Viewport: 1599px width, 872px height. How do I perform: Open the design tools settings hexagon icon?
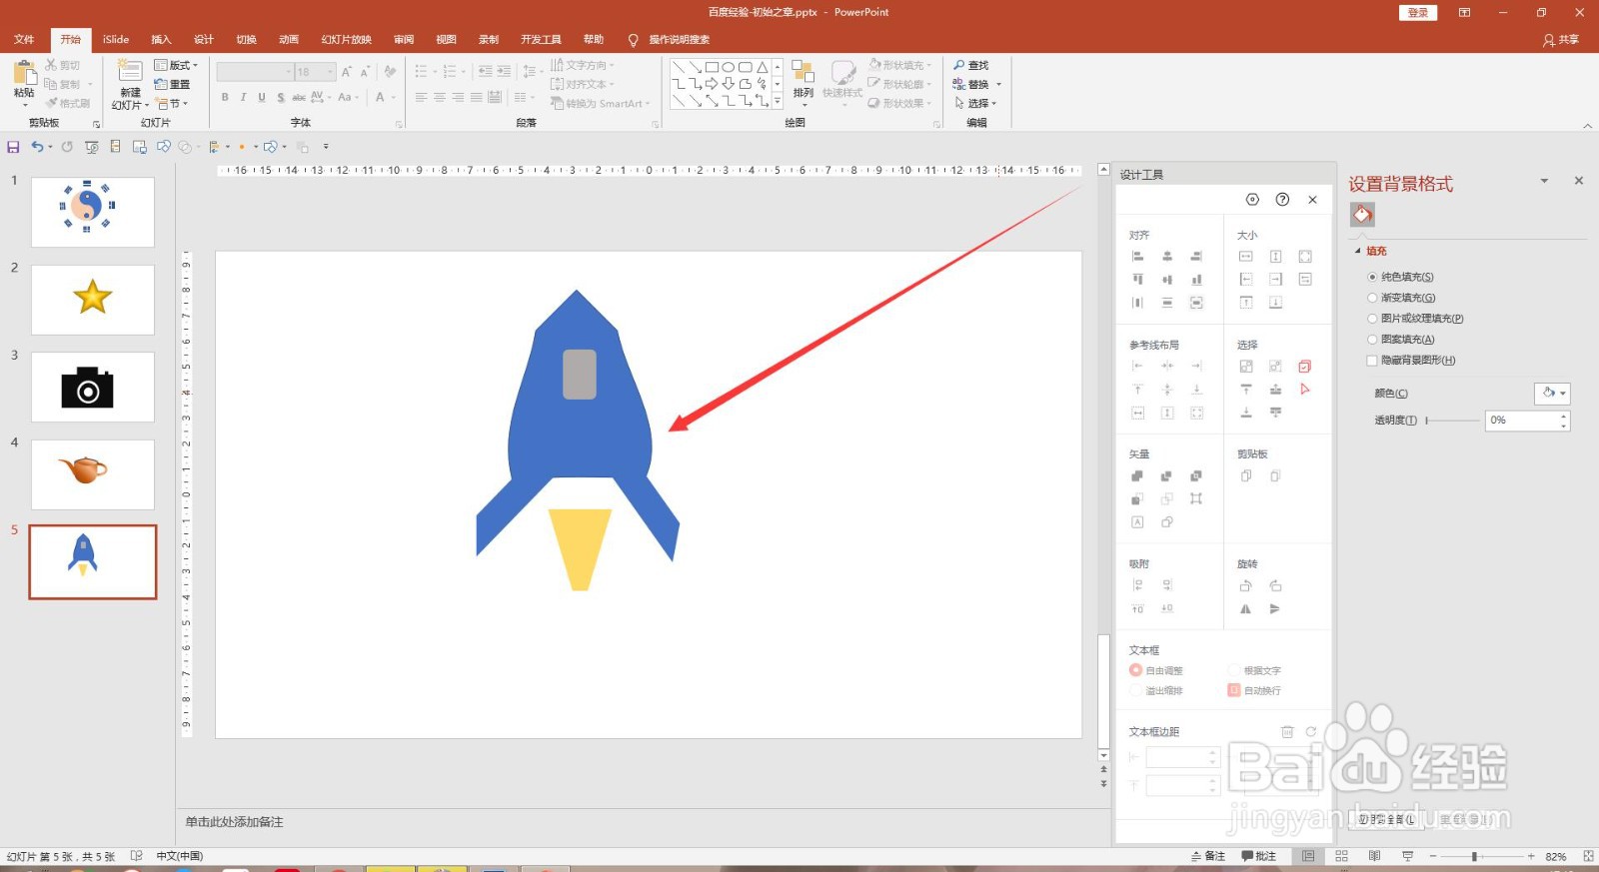click(x=1252, y=200)
